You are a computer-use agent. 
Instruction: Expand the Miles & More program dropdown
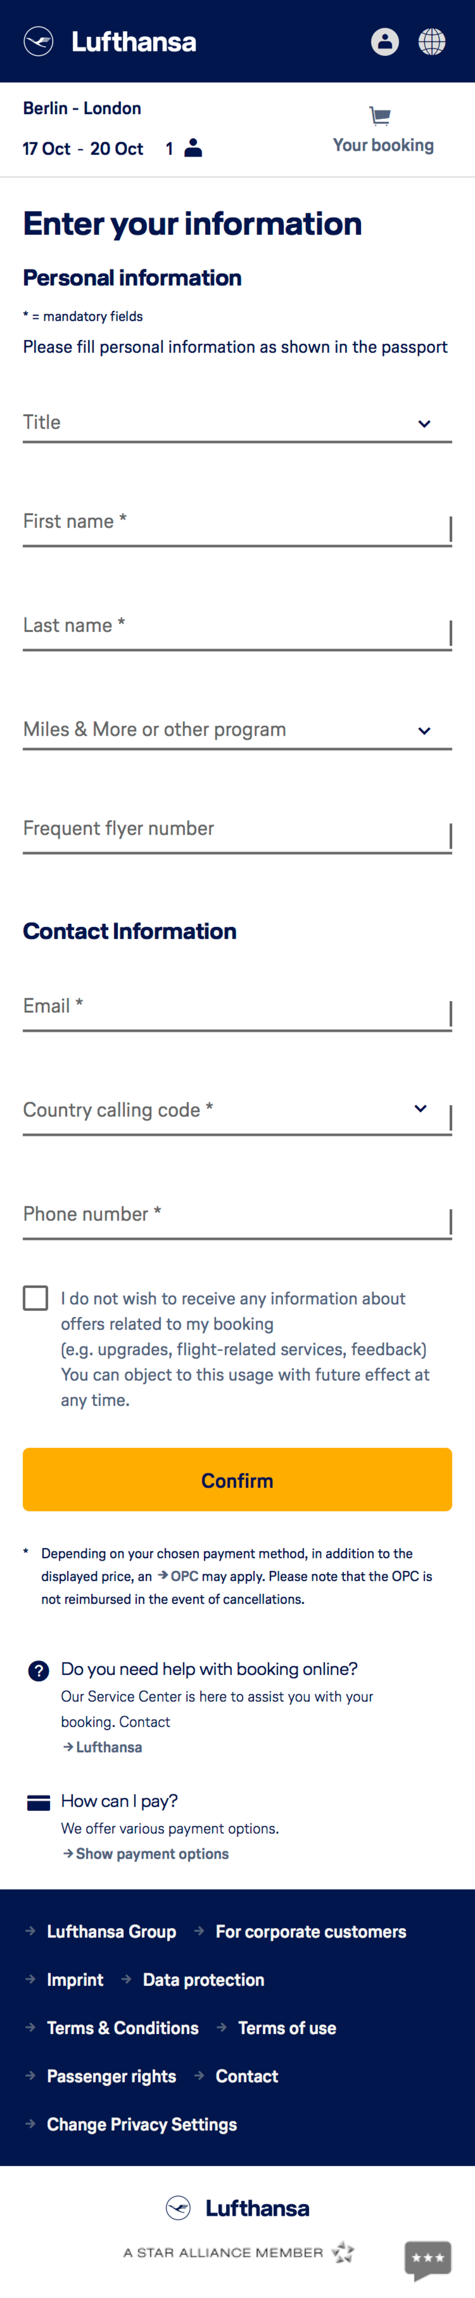coord(237,729)
